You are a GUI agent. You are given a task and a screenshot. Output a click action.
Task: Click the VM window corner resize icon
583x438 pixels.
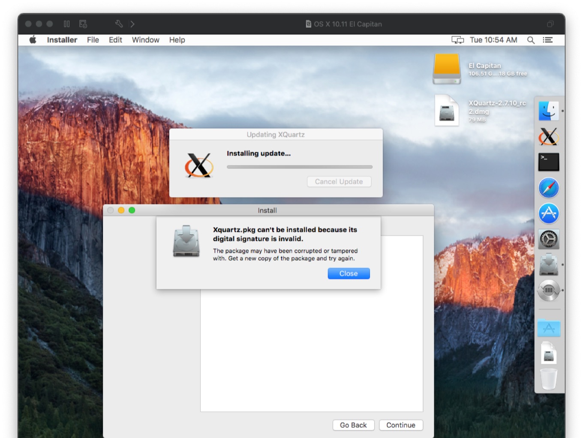(550, 24)
